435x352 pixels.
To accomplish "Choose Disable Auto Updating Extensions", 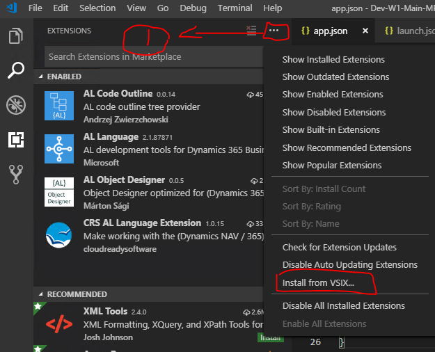I will (350, 265).
